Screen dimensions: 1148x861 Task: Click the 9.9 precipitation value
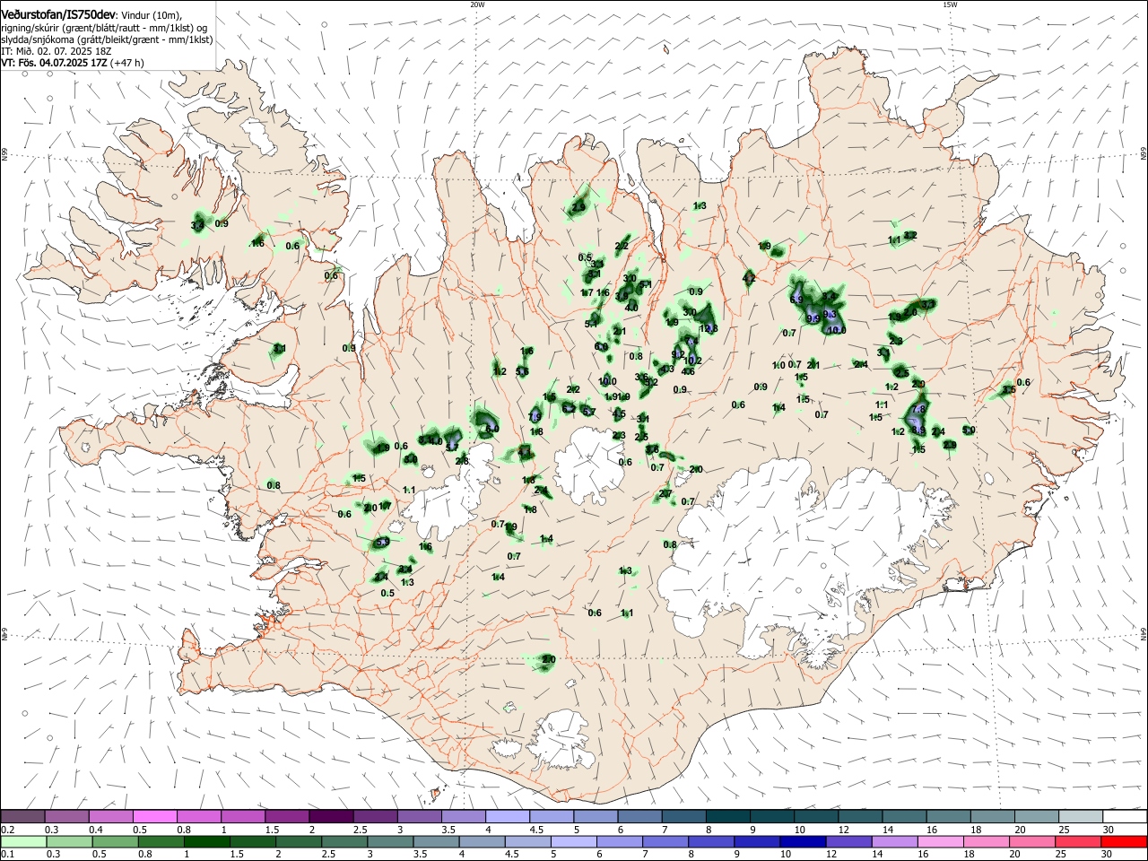click(x=813, y=317)
